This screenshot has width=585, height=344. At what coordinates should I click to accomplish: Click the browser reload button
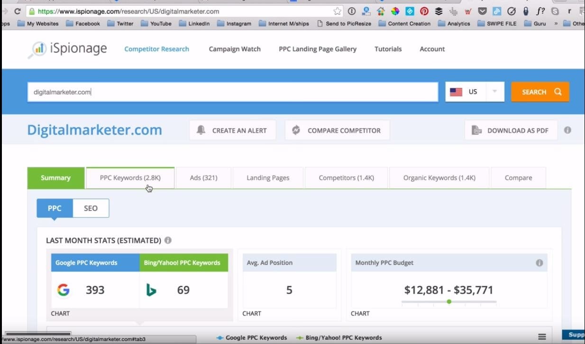[17, 11]
